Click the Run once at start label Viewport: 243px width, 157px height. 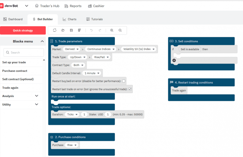[63, 96]
